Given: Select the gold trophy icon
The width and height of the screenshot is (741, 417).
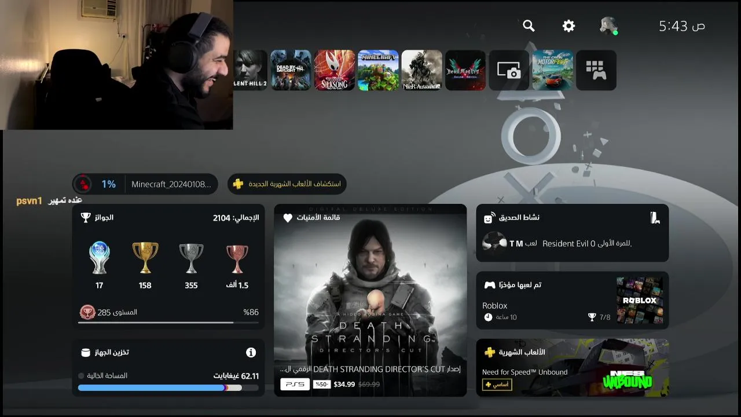Looking at the screenshot, I should point(145,258).
